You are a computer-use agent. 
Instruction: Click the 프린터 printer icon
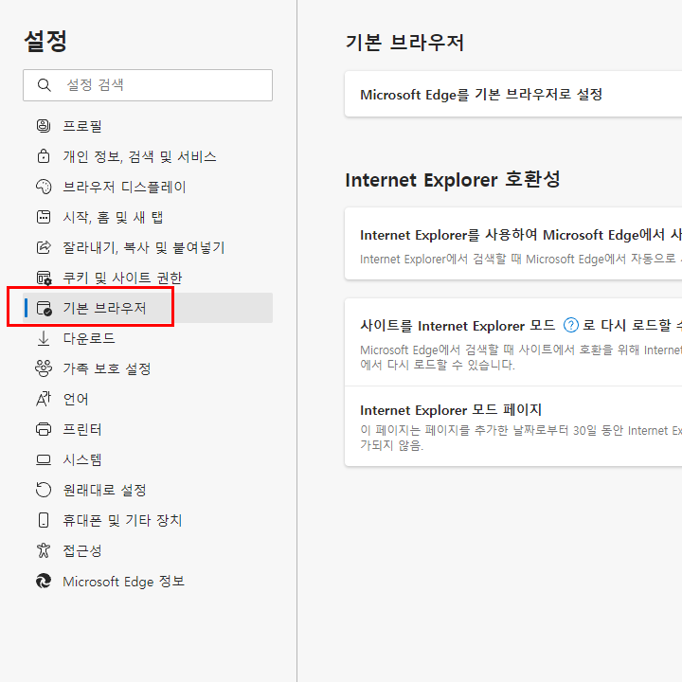[44, 429]
